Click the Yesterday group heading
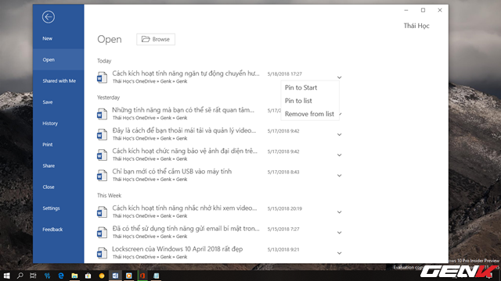Image resolution: width=501 pixels, height=281 pixels. tap(108, 98)
